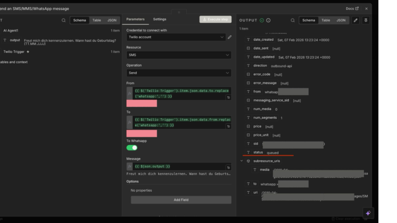Click the Execute step button
This screenshot has width=397, height=223.
[x=215, y=19]
